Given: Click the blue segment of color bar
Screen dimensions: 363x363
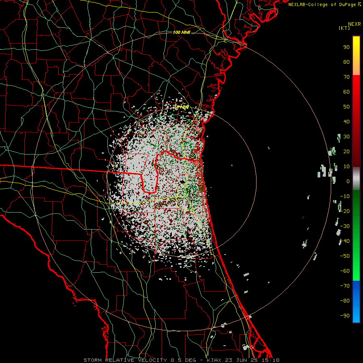Looking at the screenshot, I should click(x=356, y=302).
